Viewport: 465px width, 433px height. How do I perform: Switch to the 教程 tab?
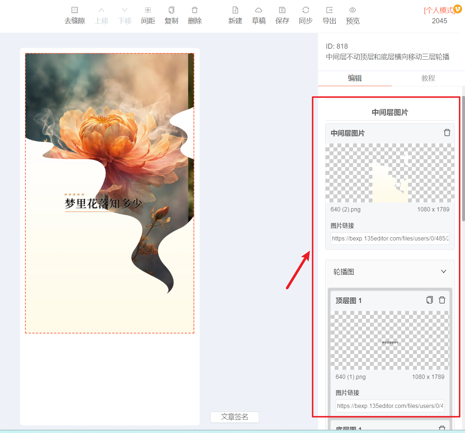point(428,78)
